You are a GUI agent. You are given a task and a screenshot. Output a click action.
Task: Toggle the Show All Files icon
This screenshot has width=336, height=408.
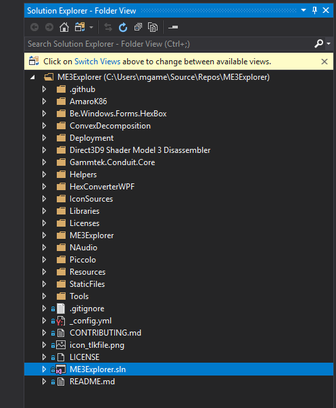pos(153,27)
